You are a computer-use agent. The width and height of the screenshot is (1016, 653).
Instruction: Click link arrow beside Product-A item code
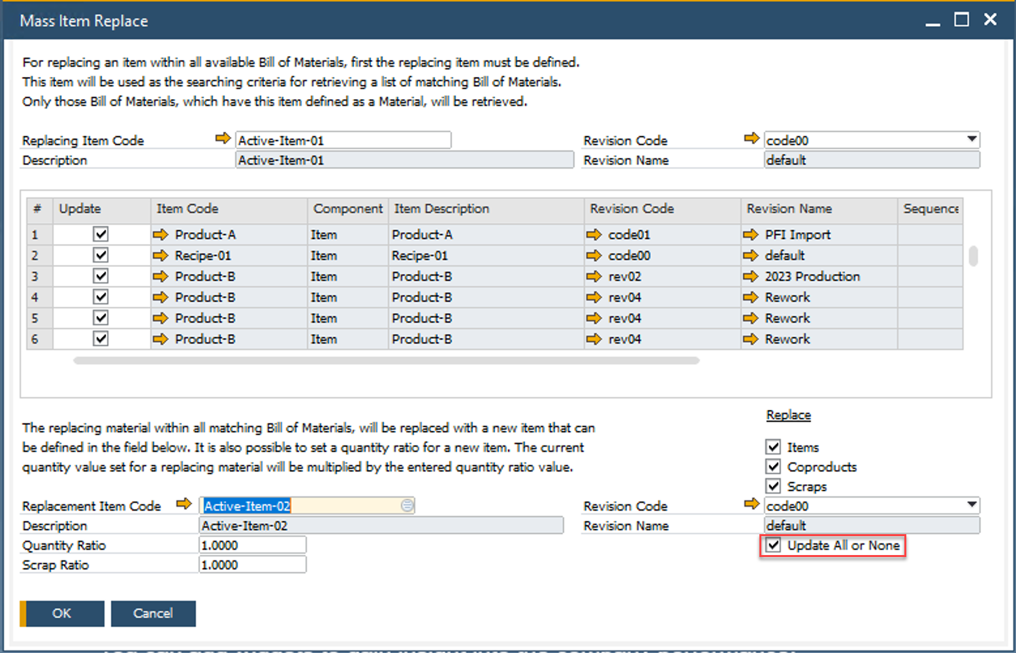pyautogui.click(x=160, y=234)
